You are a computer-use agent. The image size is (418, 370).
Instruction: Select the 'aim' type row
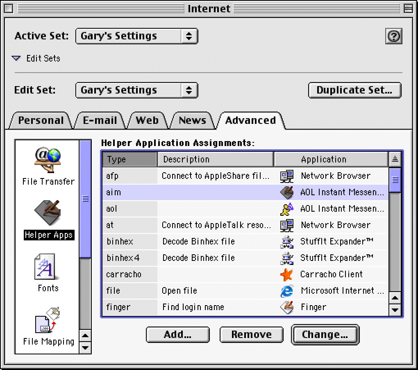point(245,192)
